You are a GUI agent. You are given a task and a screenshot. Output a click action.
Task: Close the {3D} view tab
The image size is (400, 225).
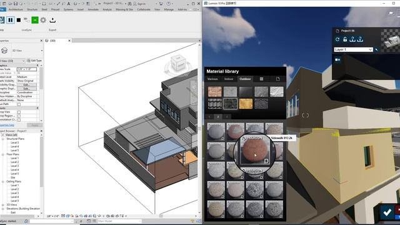[x=69, y=41]
